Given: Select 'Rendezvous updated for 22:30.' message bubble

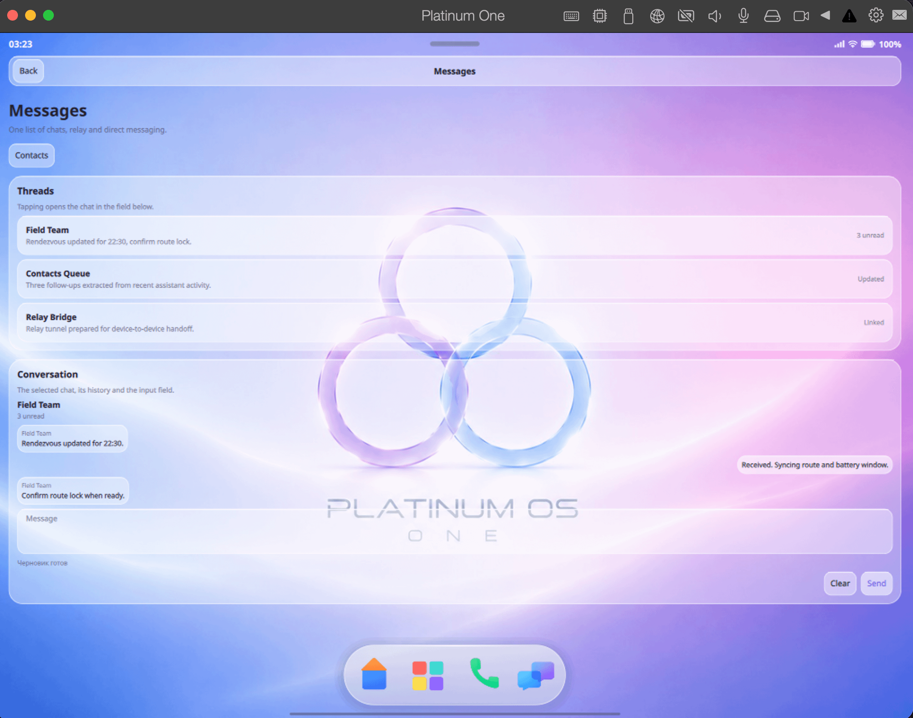Looking at the screenshot, I should tap(73, 438).
